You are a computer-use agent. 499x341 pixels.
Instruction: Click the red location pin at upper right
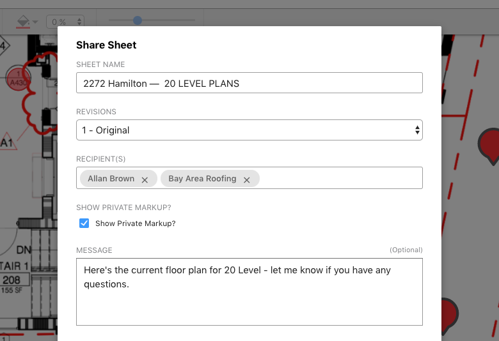coord(489,143)
